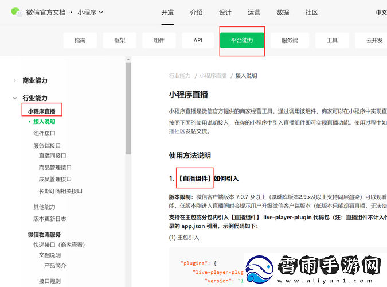Viewport: 387px width, 287px height.
Task: Select 快递接口（商家查看）sidebar item
Action: pos(59,245)
